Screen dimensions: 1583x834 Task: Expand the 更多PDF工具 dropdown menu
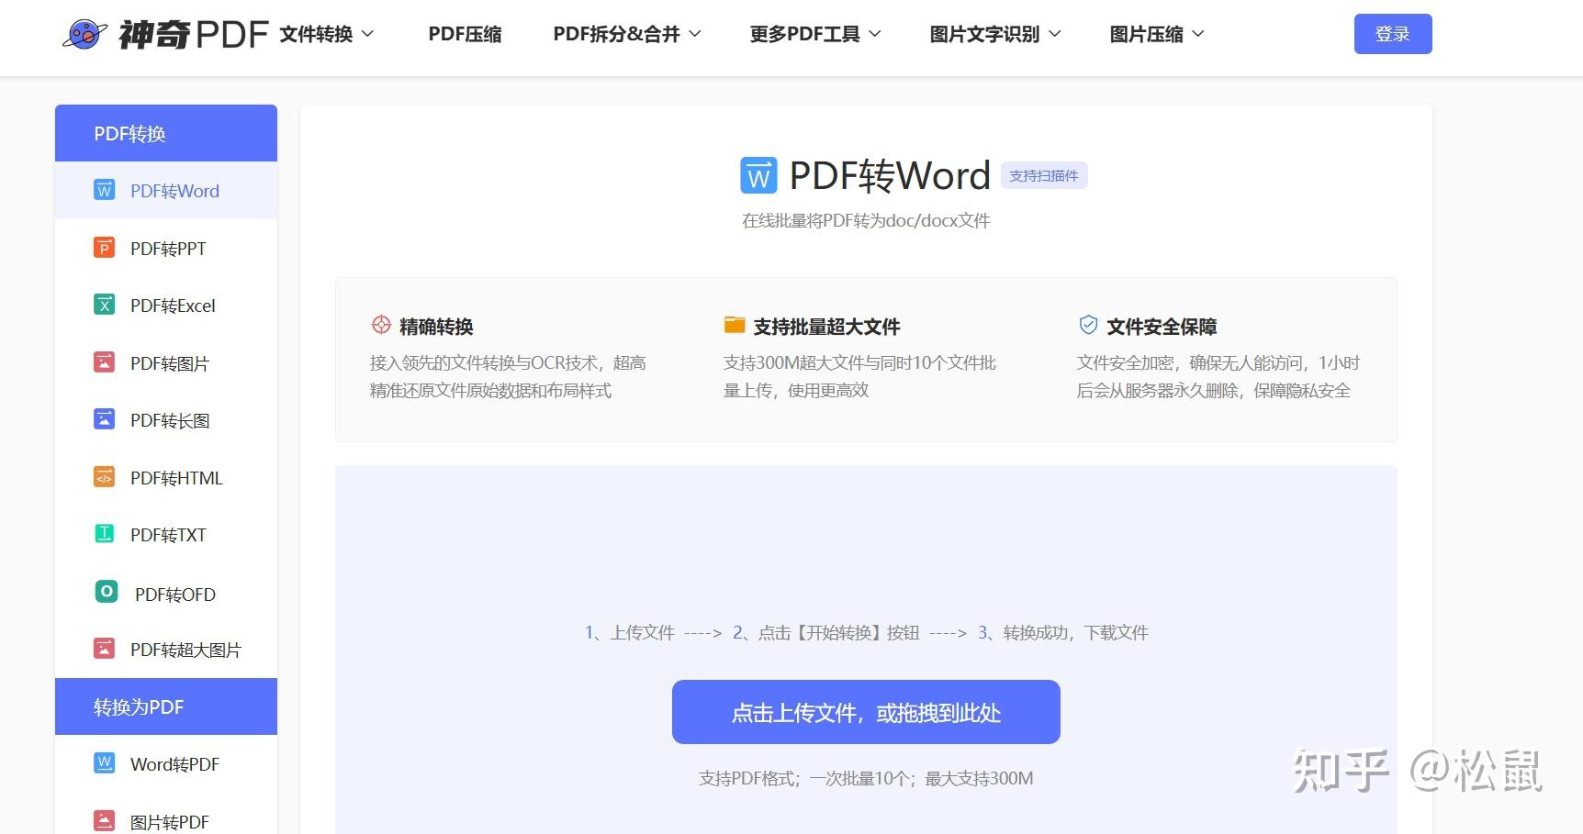[815, 34]
